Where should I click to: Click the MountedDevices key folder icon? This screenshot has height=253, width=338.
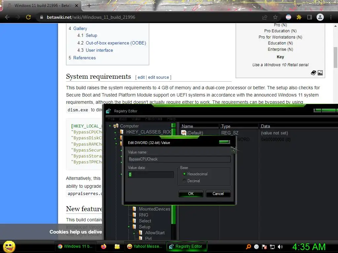pyautogui.click(x=134, y=209)
